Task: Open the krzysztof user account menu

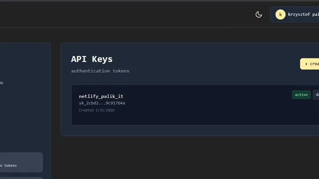Action: point(303,15)
